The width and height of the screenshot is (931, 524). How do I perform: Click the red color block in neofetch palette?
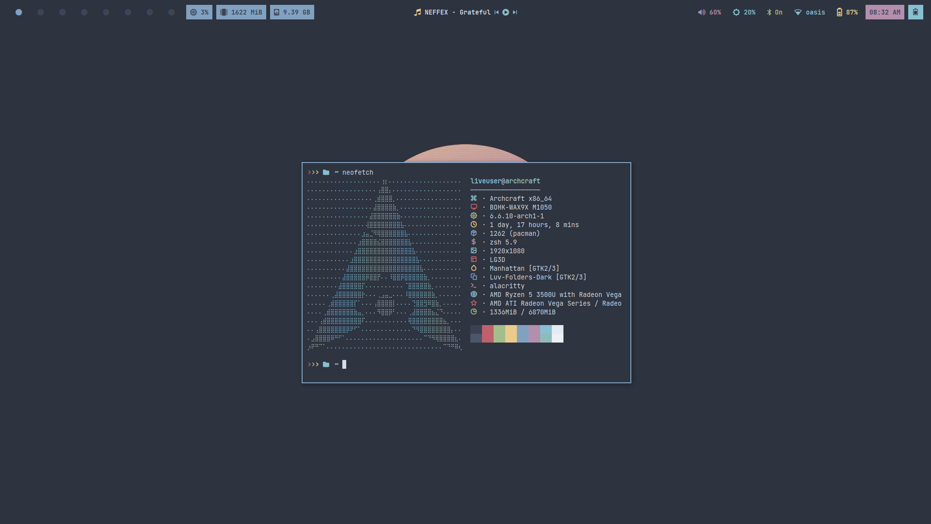point(488,334)
